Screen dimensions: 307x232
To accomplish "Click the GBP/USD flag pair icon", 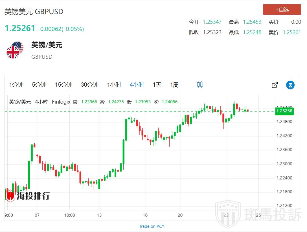I will coord(15,50).
